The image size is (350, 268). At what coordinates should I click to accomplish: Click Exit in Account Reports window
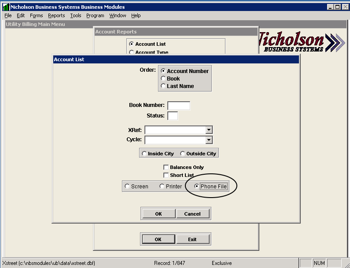pyautogui.click(x=192, y=239)
